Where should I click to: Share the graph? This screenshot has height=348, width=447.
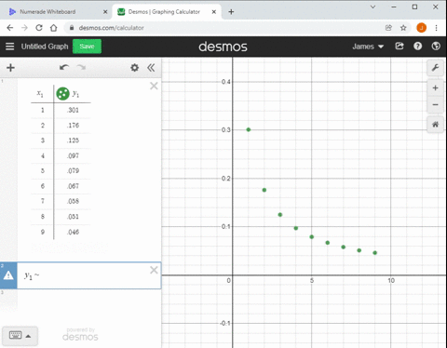point(400,47)
